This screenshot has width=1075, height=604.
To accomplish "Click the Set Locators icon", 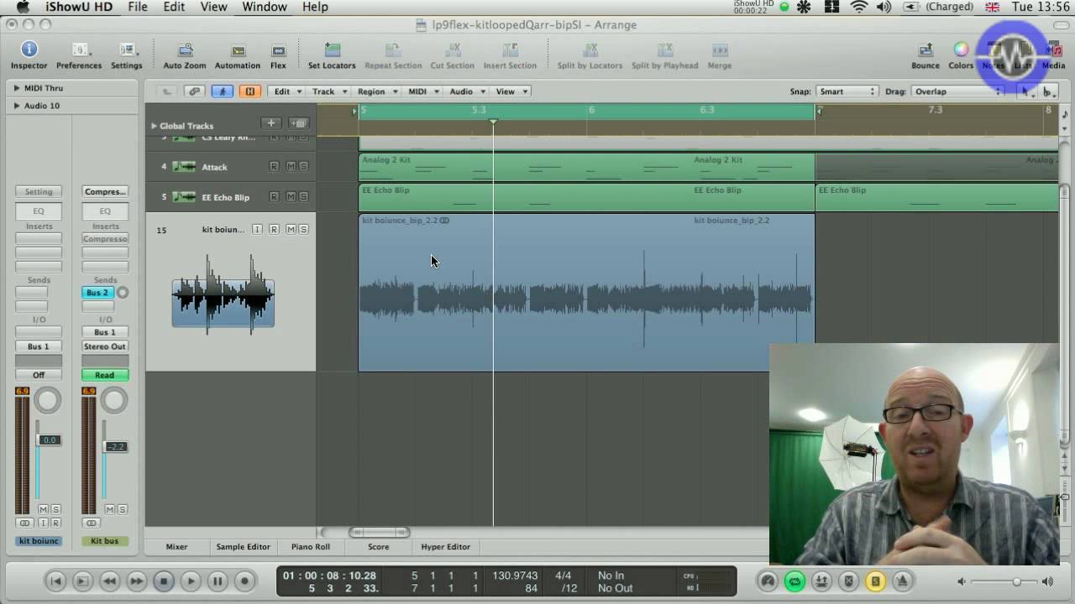I will pos(332,49).
